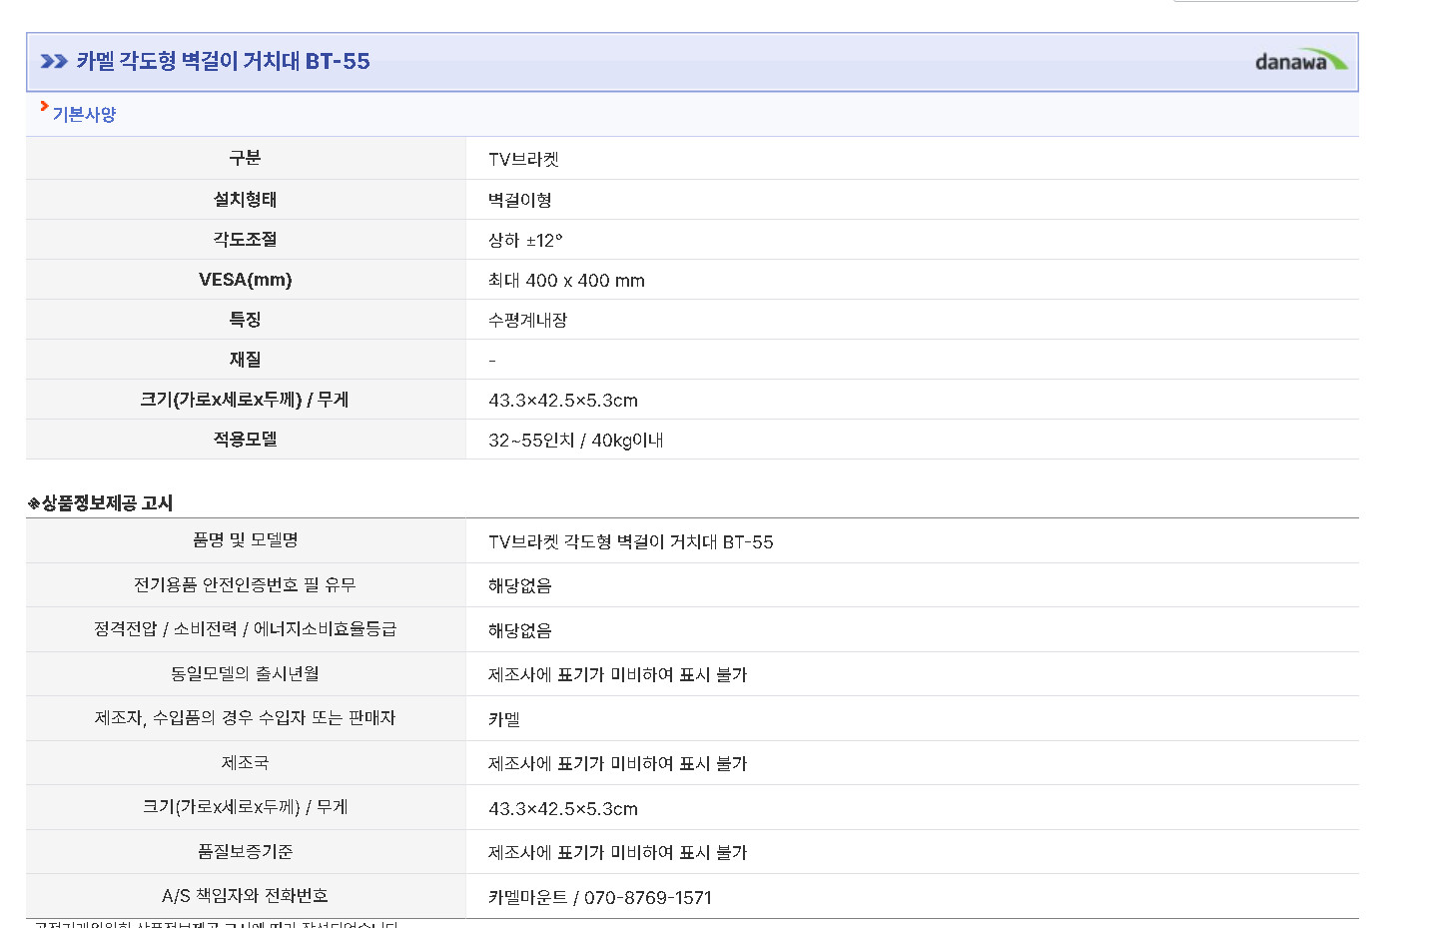Viewport: 1443px width, 928px height.
Task: Select the '벽걸이형' value
Action: (520, 200)
